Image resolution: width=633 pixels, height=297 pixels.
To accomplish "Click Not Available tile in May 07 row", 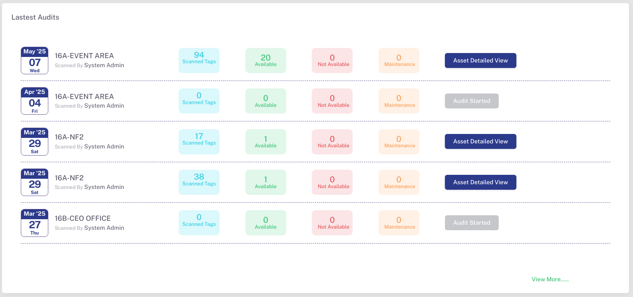I will (x=332, y=60).
